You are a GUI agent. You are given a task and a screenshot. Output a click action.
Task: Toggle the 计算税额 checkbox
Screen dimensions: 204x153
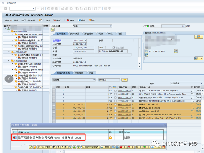113,48
